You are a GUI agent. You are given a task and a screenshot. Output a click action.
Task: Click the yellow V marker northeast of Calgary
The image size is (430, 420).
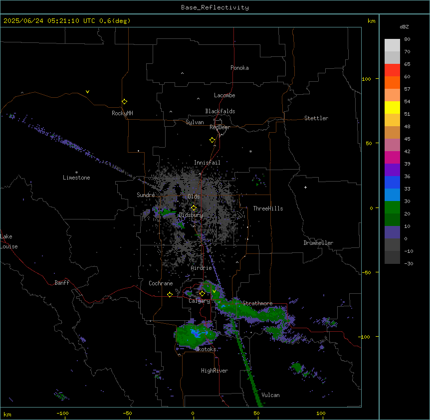click(214, 291)
